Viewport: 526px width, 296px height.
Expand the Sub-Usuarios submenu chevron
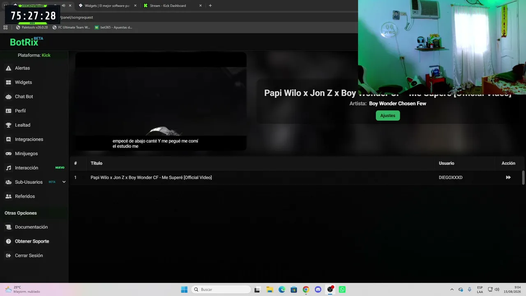click(64, 182)
